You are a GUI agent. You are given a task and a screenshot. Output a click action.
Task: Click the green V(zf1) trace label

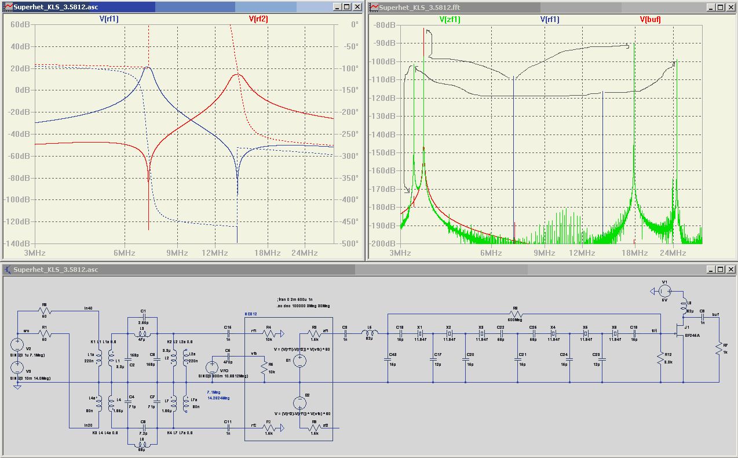pos(450,19)
